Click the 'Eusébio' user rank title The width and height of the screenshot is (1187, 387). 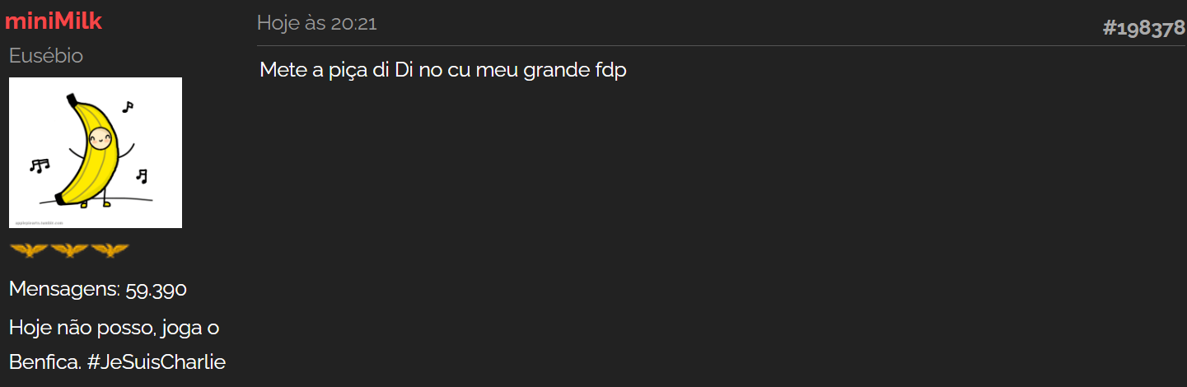[46, 56]
